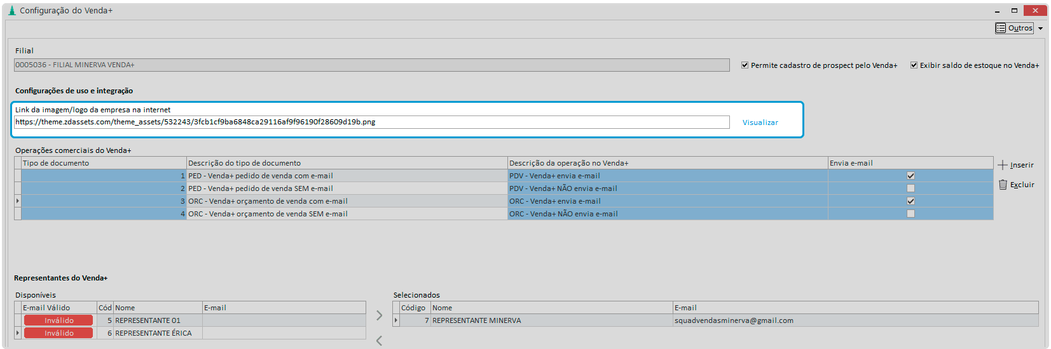Click Inválido badge for REPRESENTANTE ÉRICA

coord(58,333)
